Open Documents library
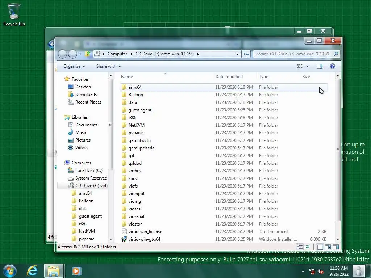The width and height of the screenshot is (371, 278). [x=83, y=125]
